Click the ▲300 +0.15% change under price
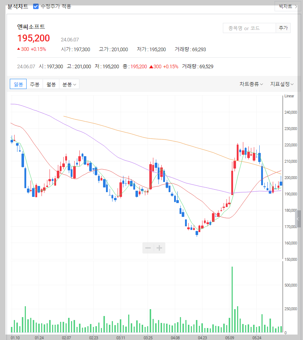Image resolution: width=303 pixels, height=340 pixels. (x=32, y=49)
